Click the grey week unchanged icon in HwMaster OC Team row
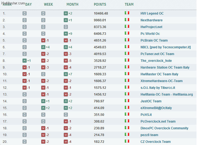 pyautogui.click(x=43, y=74)
